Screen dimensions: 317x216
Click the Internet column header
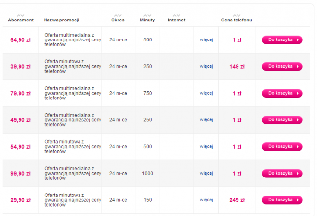[x=177, y=20]
